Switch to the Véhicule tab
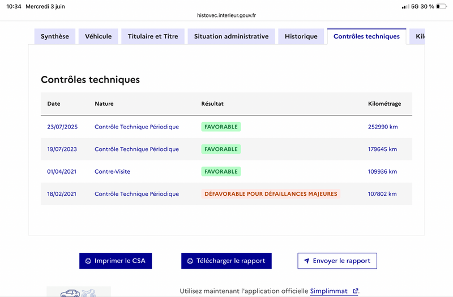Image resolution: width=453 pixels, height=297 pixels. [x=98, y=36]
